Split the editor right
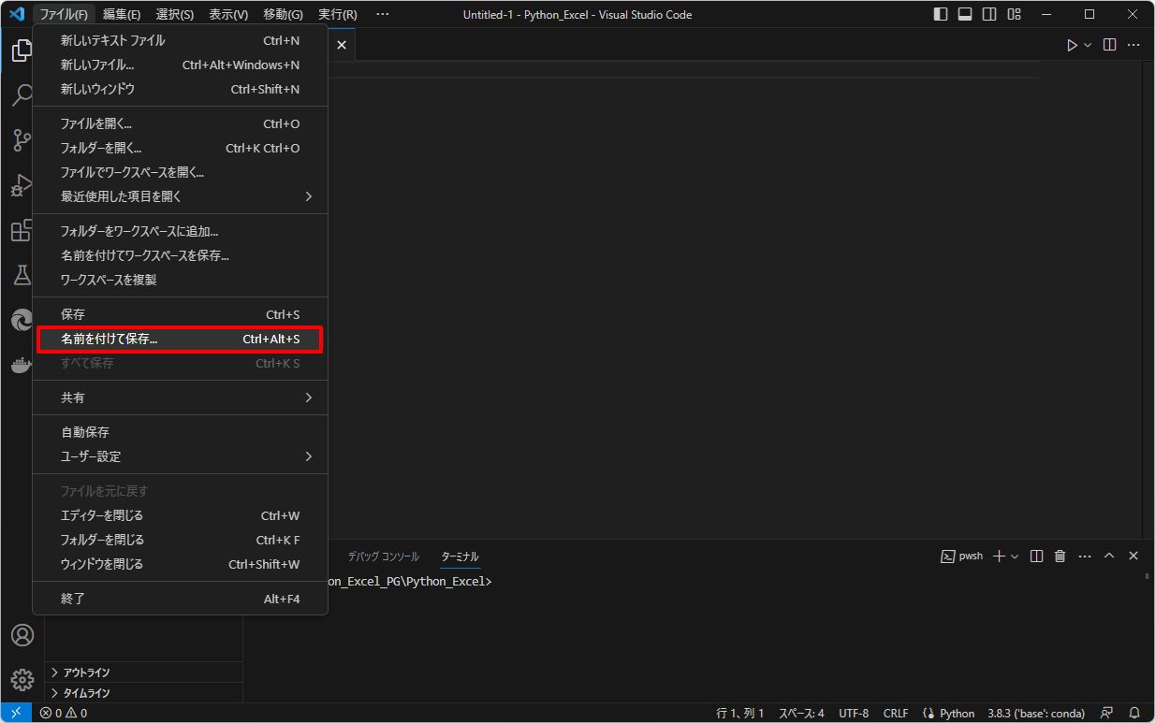The height and width of the screenshot is (723, 1155). [x=1109, y=45]
